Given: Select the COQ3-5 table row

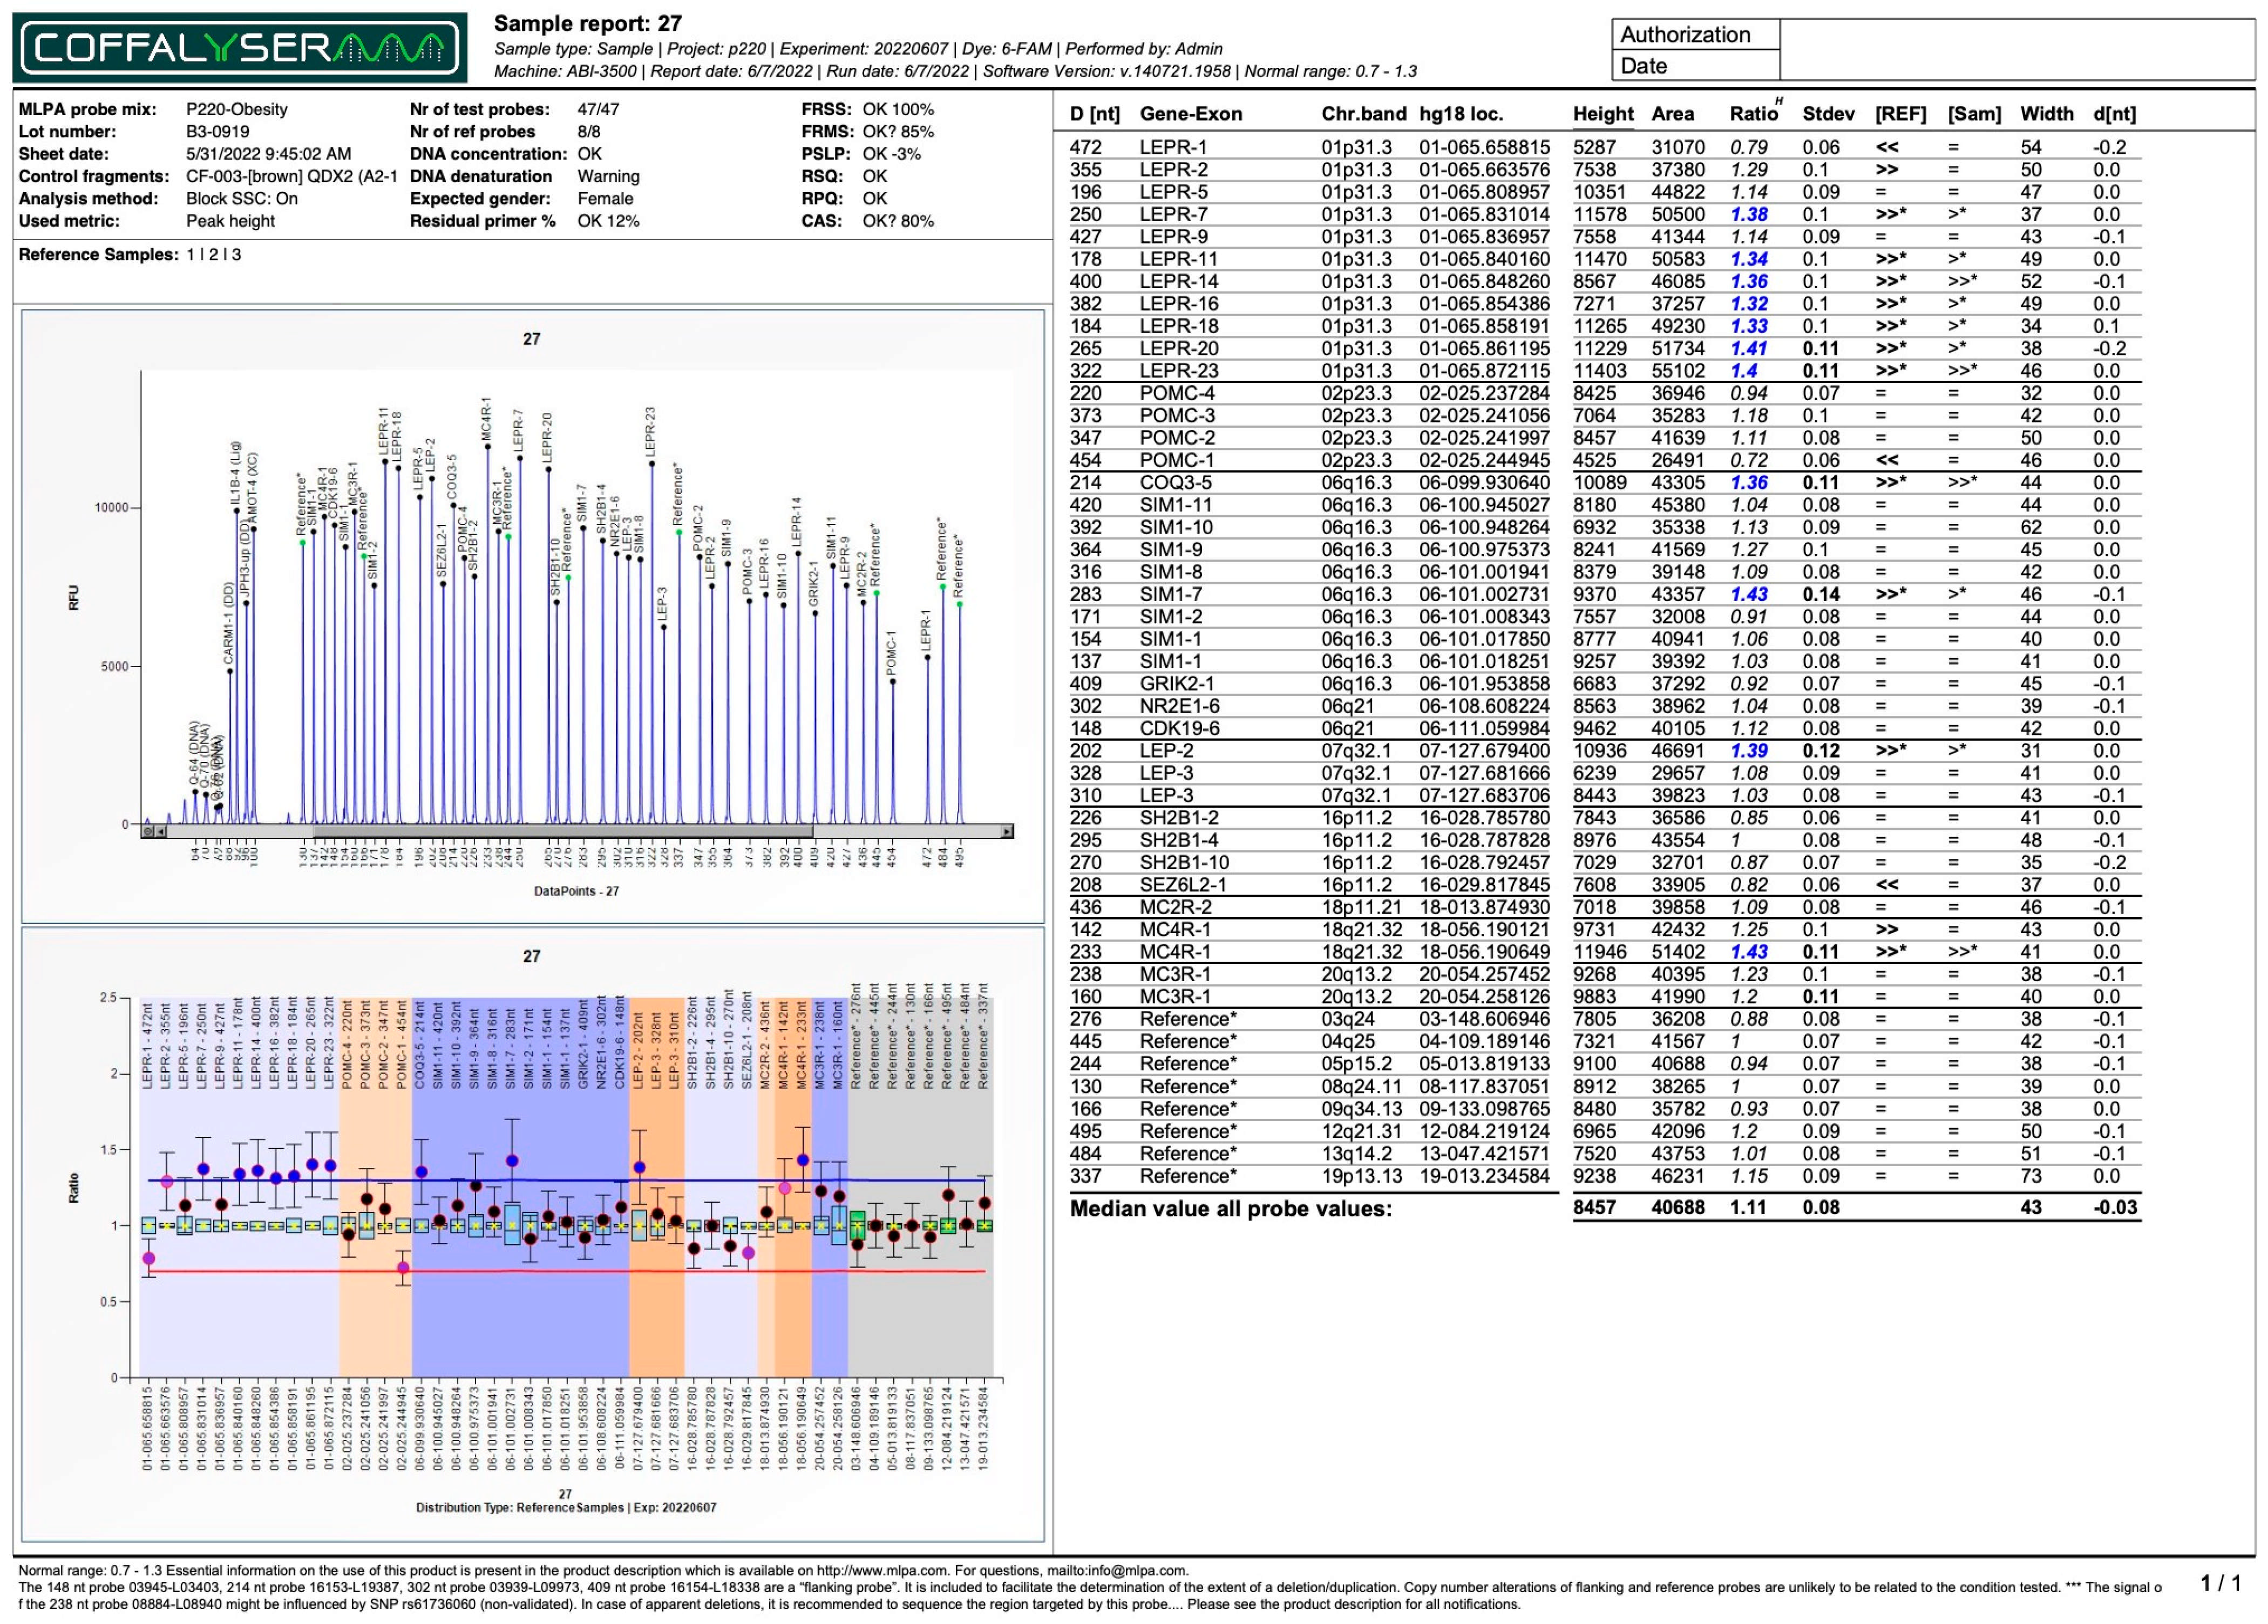Looking at the screenshot, I should 1175,483.
